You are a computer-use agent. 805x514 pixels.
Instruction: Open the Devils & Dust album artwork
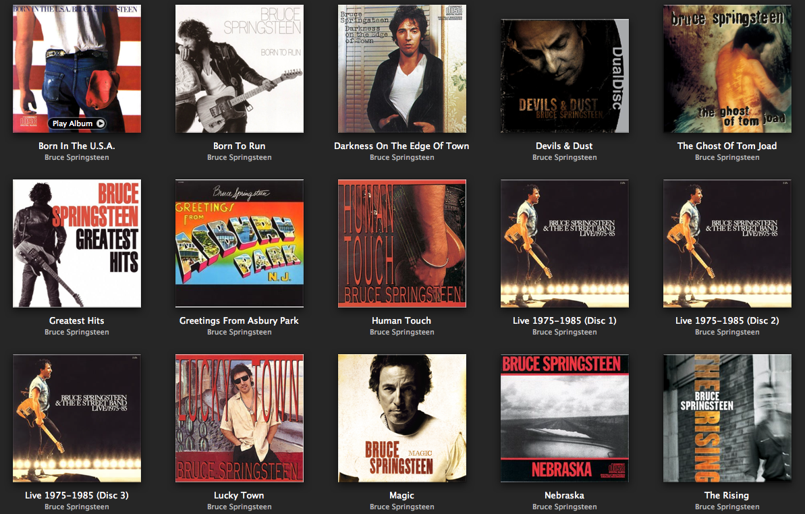(565, 76)
